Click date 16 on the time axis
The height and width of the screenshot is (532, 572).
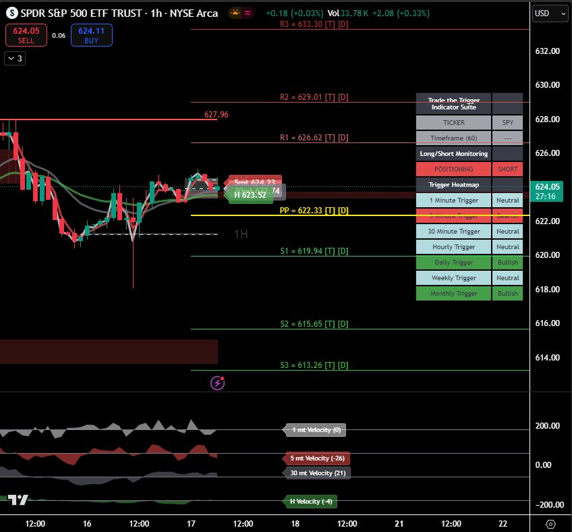(87, 524)
